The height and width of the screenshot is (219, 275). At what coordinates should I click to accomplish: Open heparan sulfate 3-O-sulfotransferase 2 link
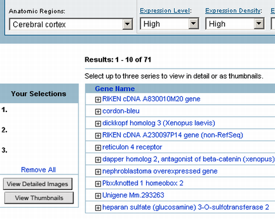click(x=186, y=207)
